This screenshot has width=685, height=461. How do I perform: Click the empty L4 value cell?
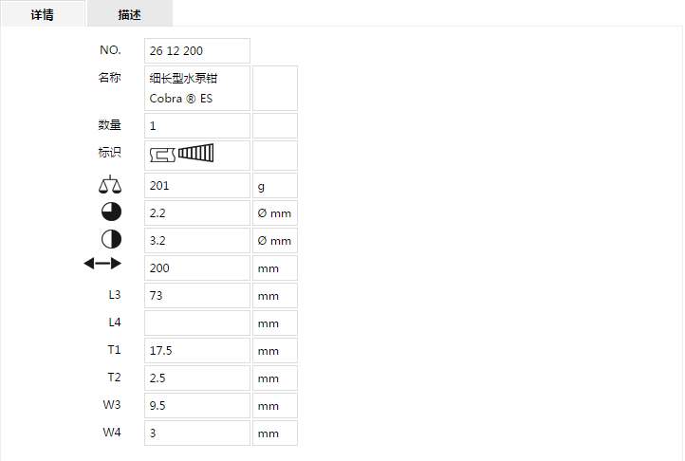pyautogui.click(x=197, y=323)
